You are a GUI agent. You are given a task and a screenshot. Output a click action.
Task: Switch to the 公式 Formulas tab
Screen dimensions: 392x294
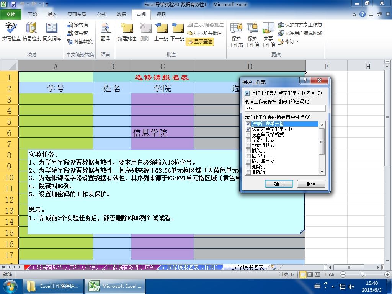click(x=101, y=15)
